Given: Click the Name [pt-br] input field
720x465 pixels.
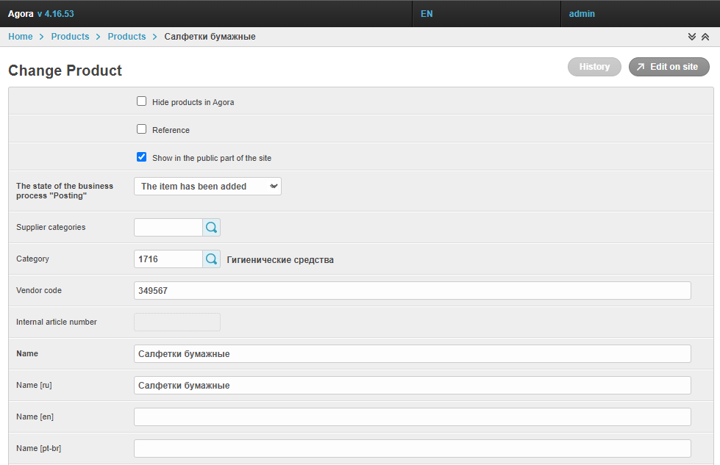Looking at the screenshot, I should (x=412, y=449).
